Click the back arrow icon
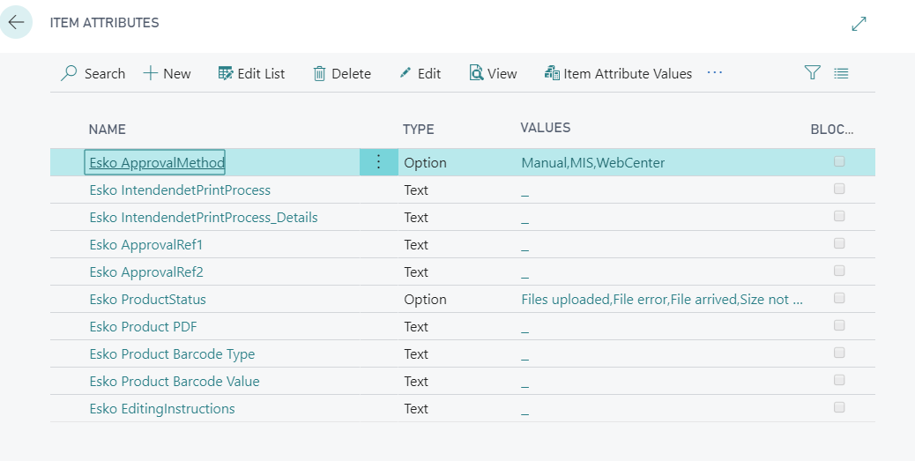 click(16, 22)
